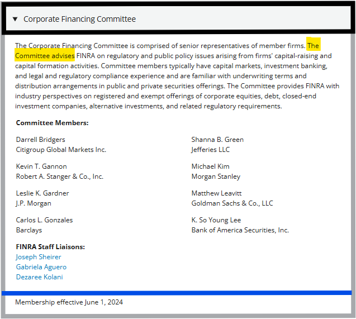Click member name Michael Kim
This screenshot has width=356, height=319.
tap(211, 166)
